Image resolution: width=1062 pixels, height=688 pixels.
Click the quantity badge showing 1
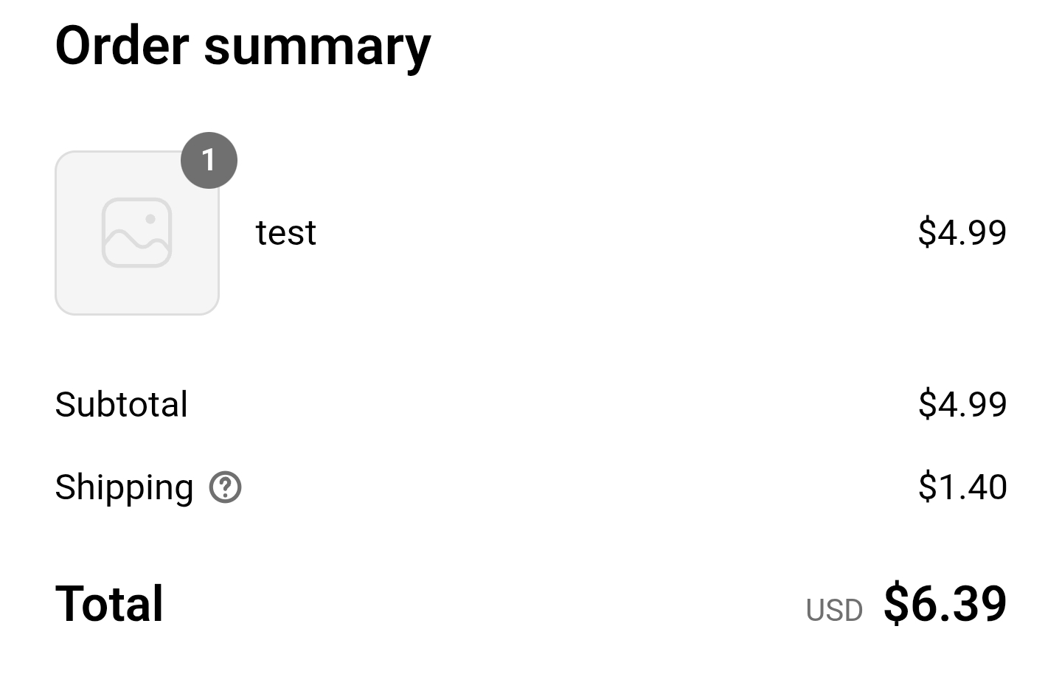click(x=209, y=160)
